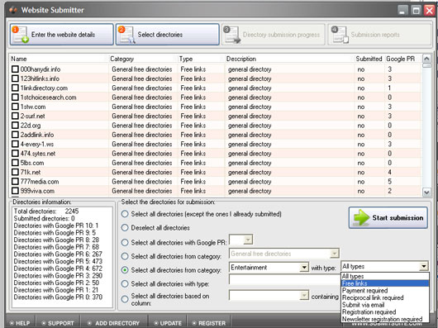Image resolution: width=438 pixels, height=328 pixels.
Task: Click the SUPPORT button
Action: (x=58, y=323)
